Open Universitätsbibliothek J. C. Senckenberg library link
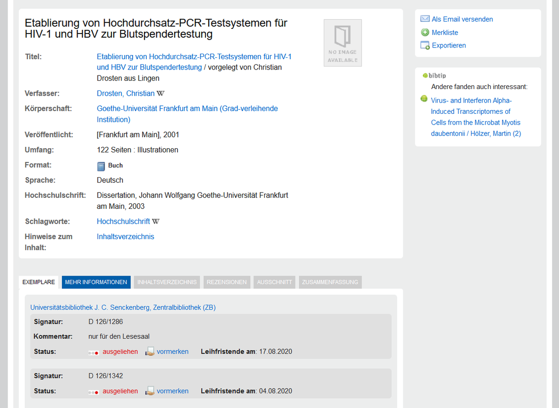Screen dimensions: 559x408 click(123, 307)
